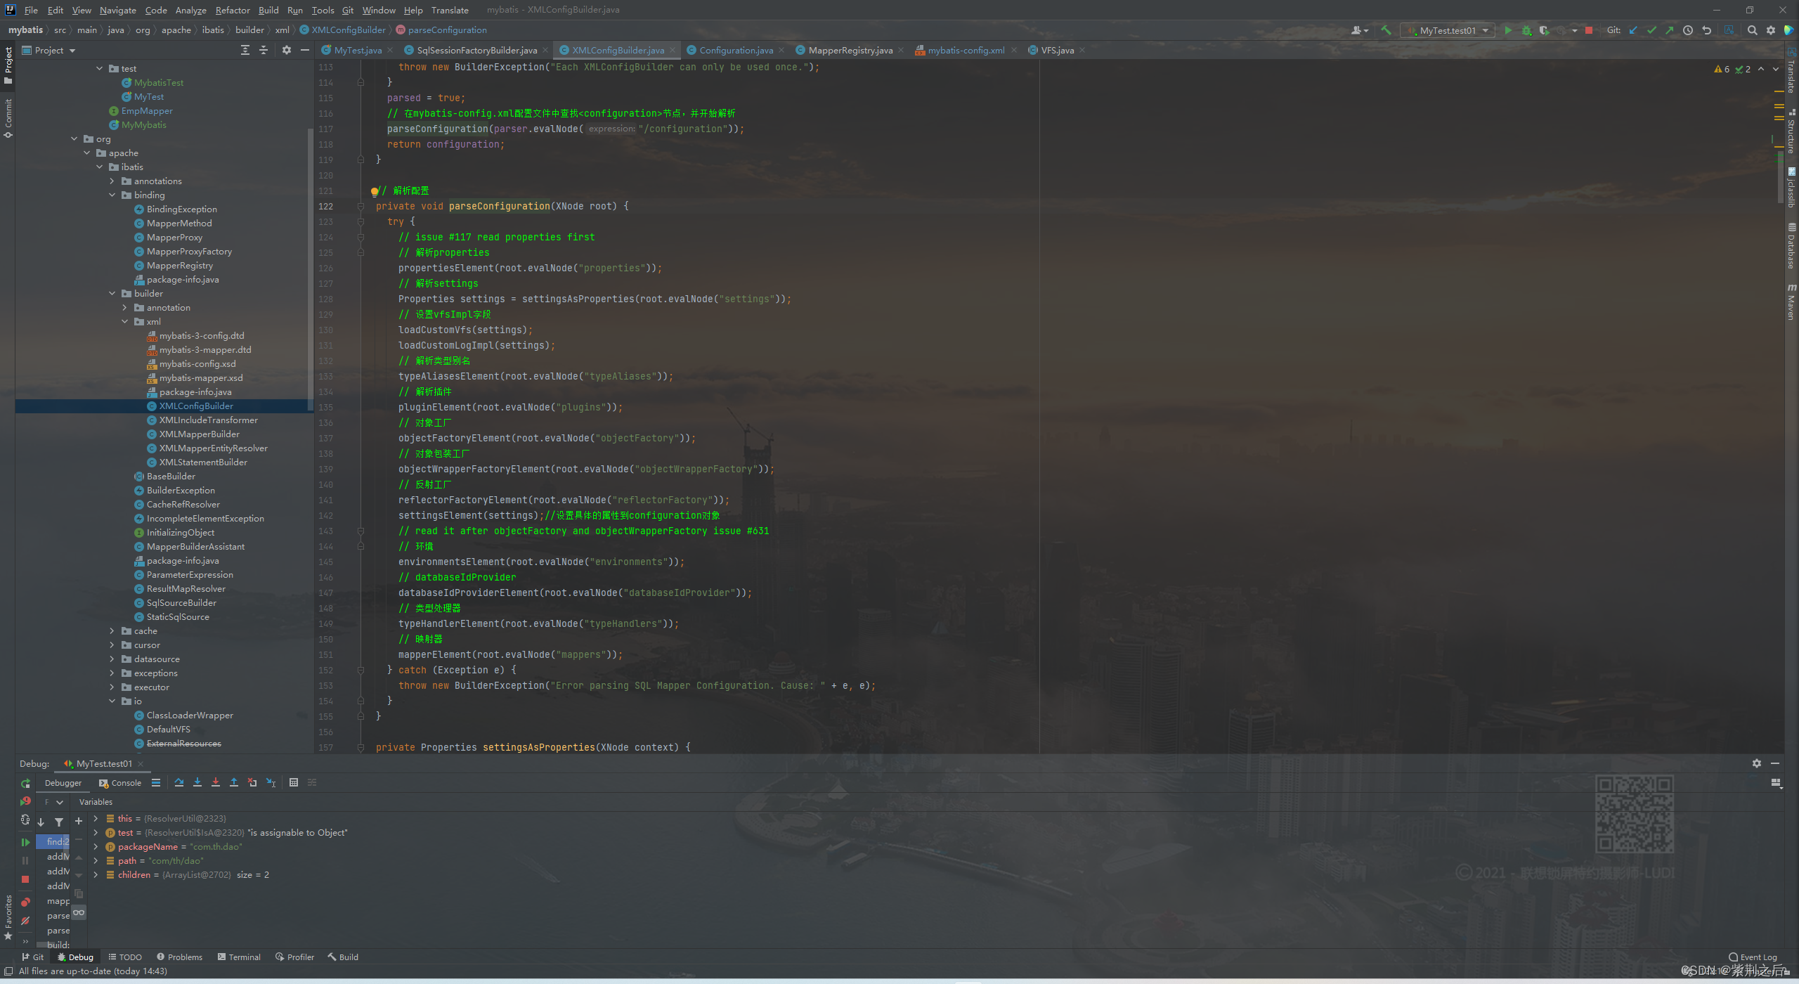Open the Event Log in the status bar
The width and height of the screenshot is (1799, 984).
(x=1753, y=957)
